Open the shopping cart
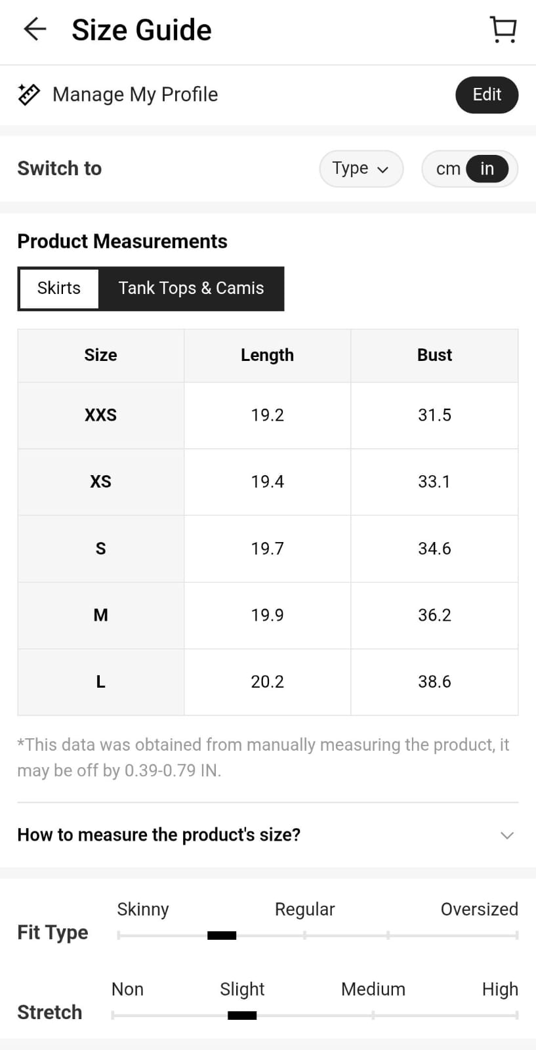 pyautogui.click(x=503, y=30)
